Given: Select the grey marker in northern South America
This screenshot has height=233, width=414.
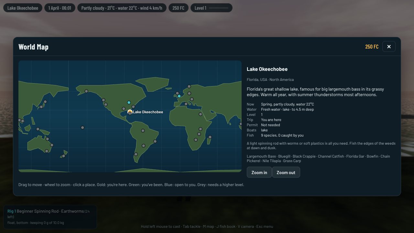Looking at the screenshot, I should click(x=143, y=131).
